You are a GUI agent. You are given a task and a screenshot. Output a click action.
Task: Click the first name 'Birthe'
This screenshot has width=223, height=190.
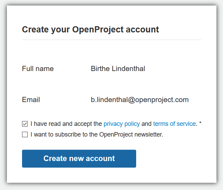point(100,69)
